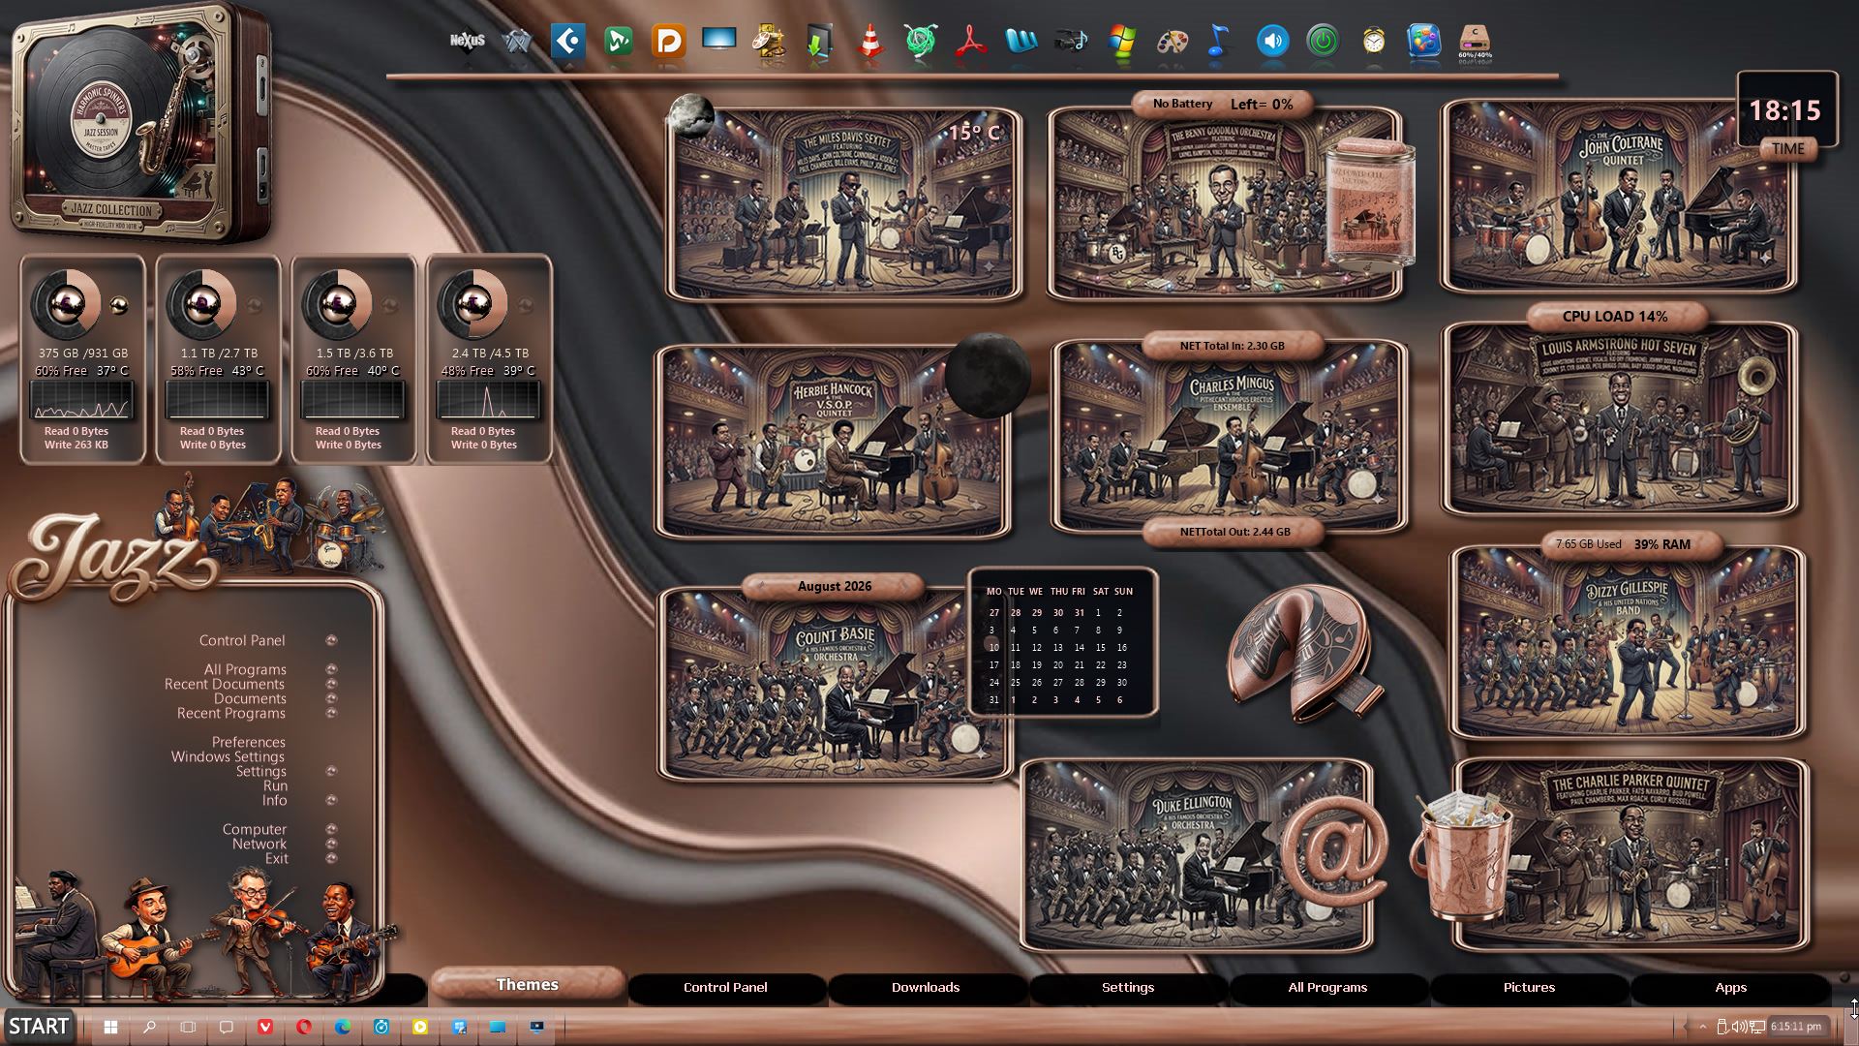Open the All Programs shelf tab
The width and height of the screenshot is (1859, 1046).
pos(1327,987)
